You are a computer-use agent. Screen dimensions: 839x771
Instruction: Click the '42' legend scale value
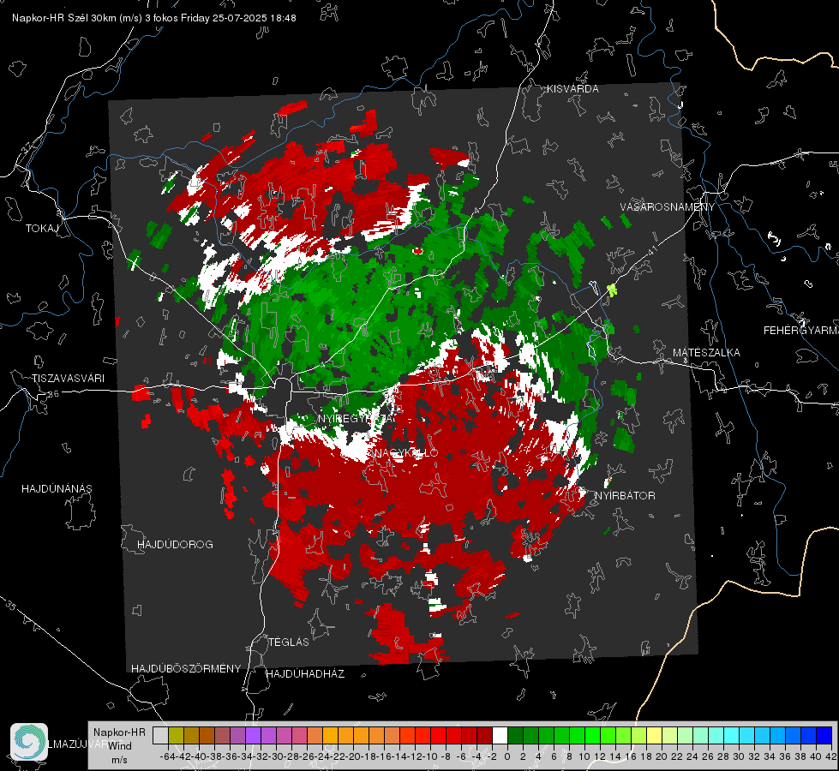tap(830, 756)
